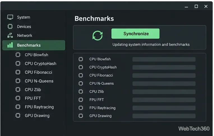Viewport: 214px width, 136px height.
Task: Click the Benchmarks page heading
Action: coord(94,18)
